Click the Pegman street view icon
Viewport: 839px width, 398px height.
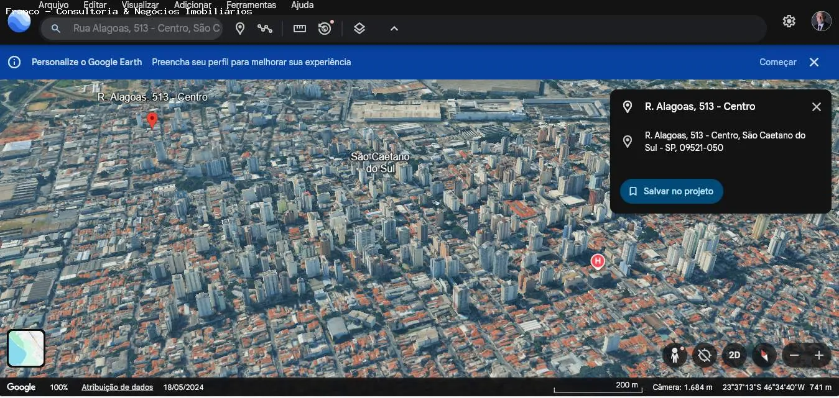pyautogui.click(x=675, y=355)
